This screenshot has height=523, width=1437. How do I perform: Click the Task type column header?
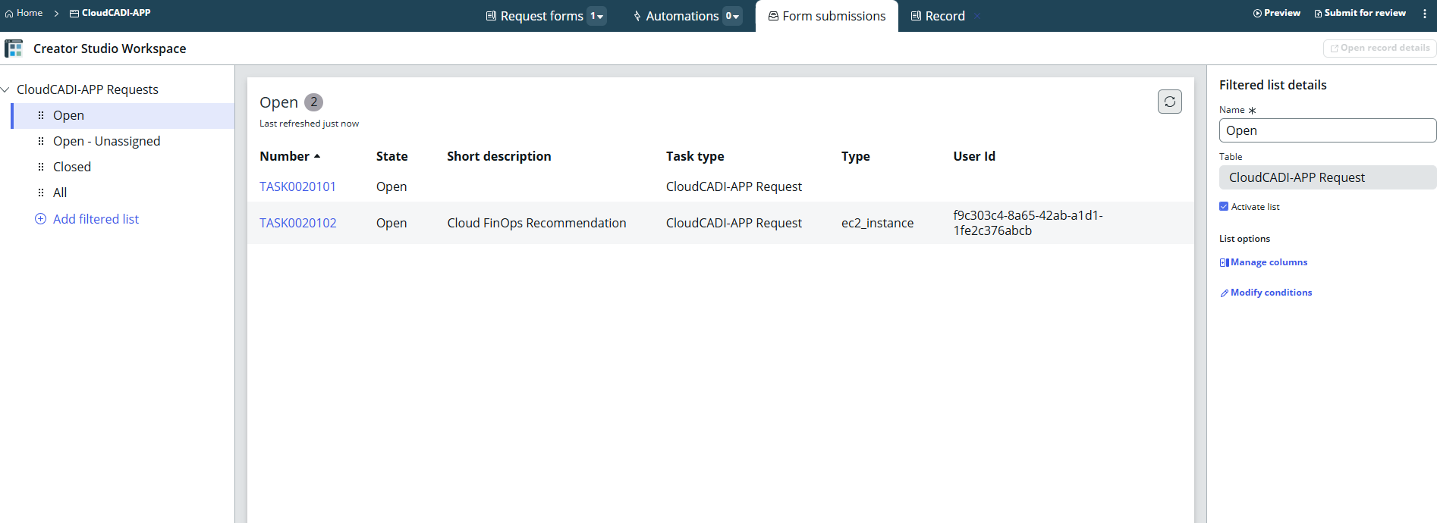point(695,156)
